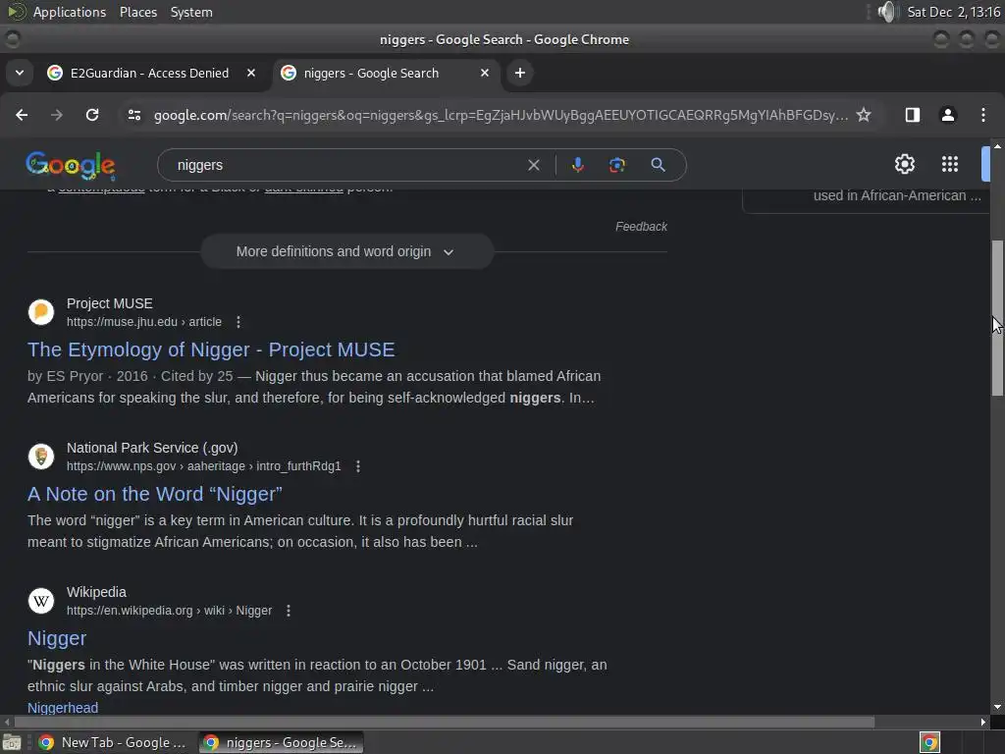Viewport: 1005px width, 754px height.
Task: Open more options for National Park Service result
Action: (358, 466)
